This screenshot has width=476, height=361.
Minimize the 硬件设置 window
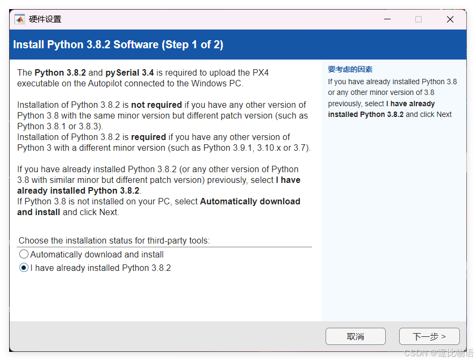(387, 19)
